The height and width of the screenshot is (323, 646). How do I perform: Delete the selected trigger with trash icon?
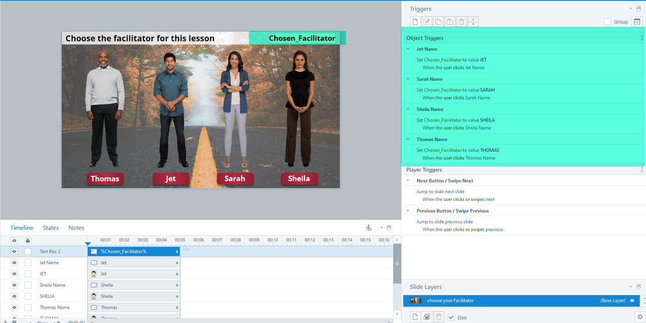pos(461,21)
